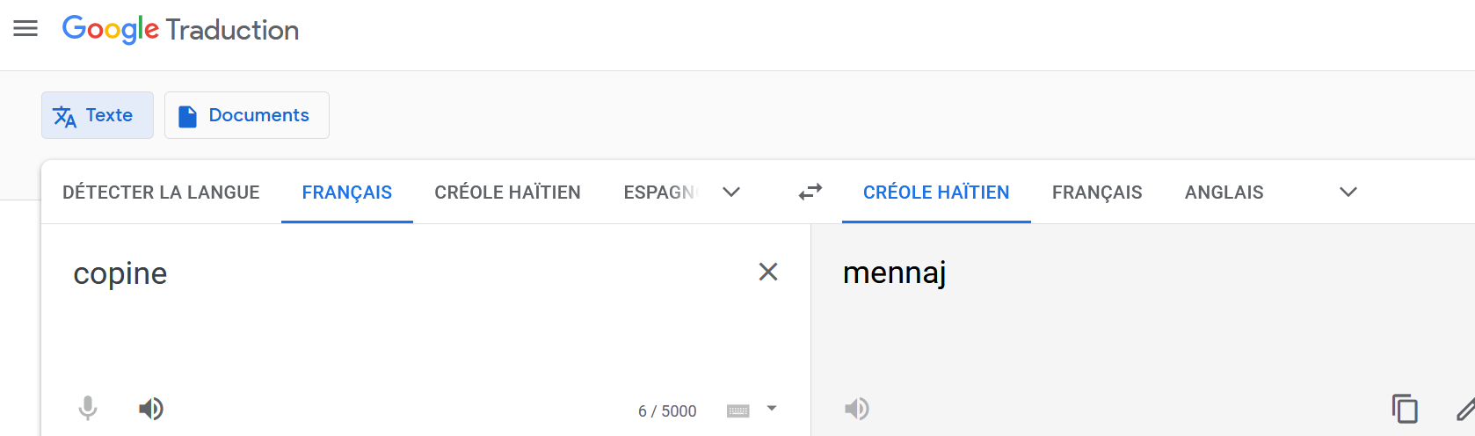The height and width of the screenshot is (436, 1475).
Task: Open keyboard input tools dropdown arrow
Action: click(x=772, y=408)
